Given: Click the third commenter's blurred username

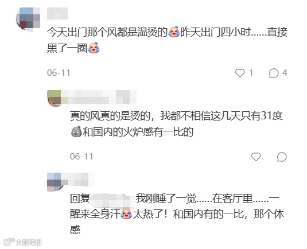Looking at the screenshot, I should [78, 180].
